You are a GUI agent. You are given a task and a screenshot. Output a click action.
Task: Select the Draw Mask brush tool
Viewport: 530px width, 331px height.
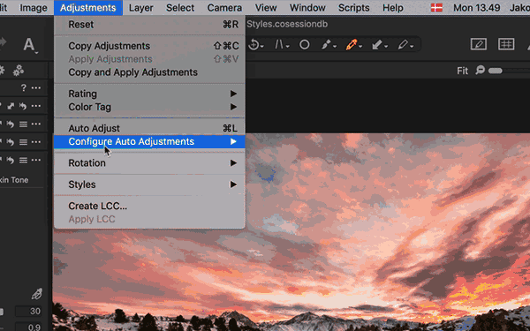327,45
